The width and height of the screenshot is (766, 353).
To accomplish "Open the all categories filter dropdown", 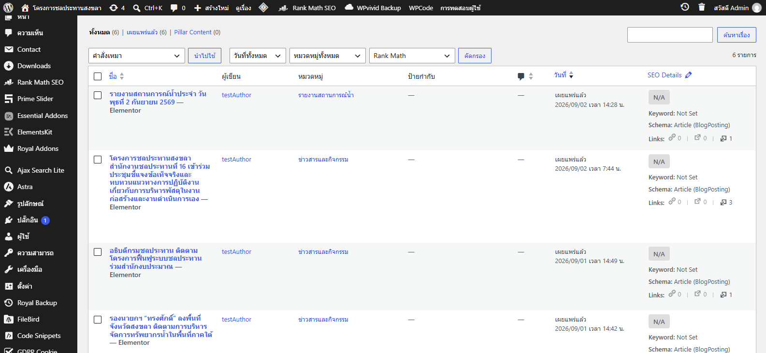I will [x=328, y=56].
